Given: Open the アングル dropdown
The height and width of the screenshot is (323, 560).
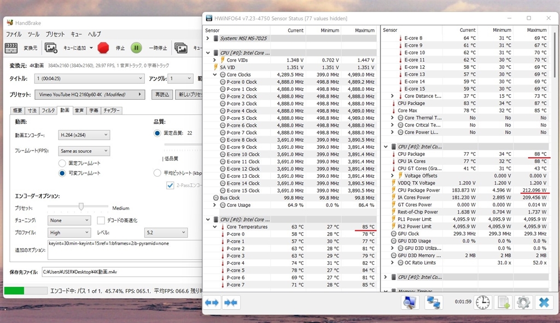Looking at the screenshot, I should coord(180,78).
